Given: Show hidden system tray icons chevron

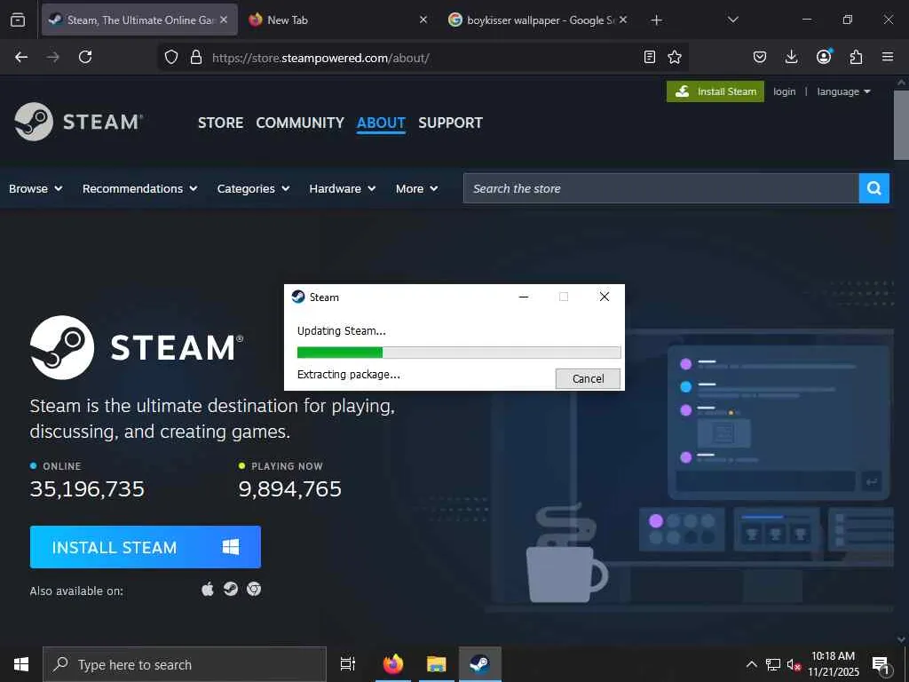Looking at the screenshot, I should (x=751, y=664).
